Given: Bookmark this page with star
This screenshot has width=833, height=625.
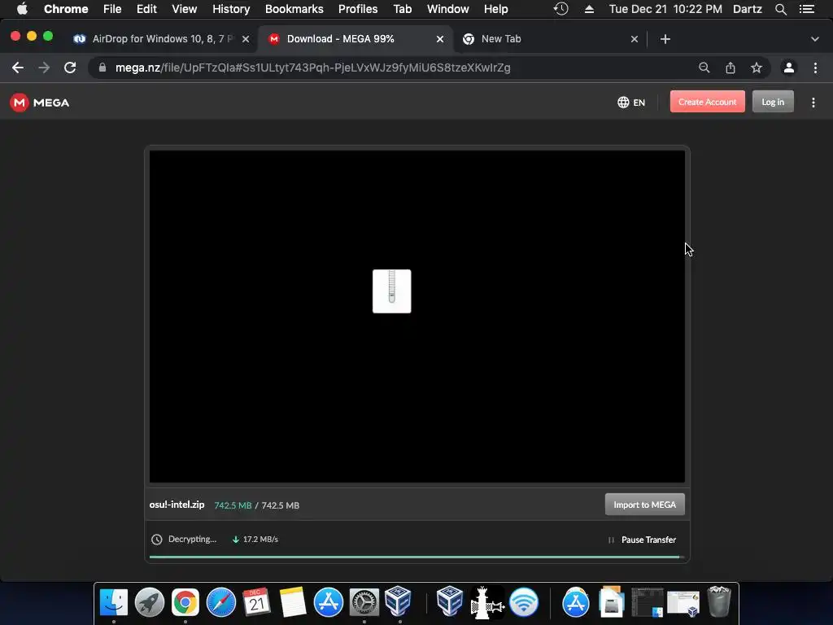Looking at the screenshot, I should point(757,68).
